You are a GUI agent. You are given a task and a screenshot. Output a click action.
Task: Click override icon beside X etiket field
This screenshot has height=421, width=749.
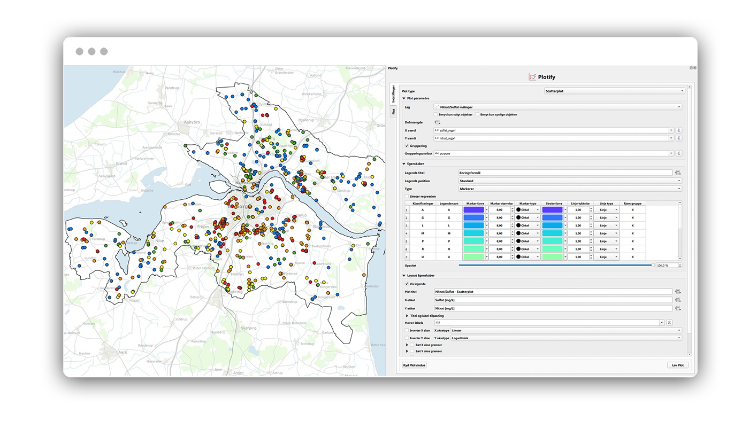[x=678, y=300]
